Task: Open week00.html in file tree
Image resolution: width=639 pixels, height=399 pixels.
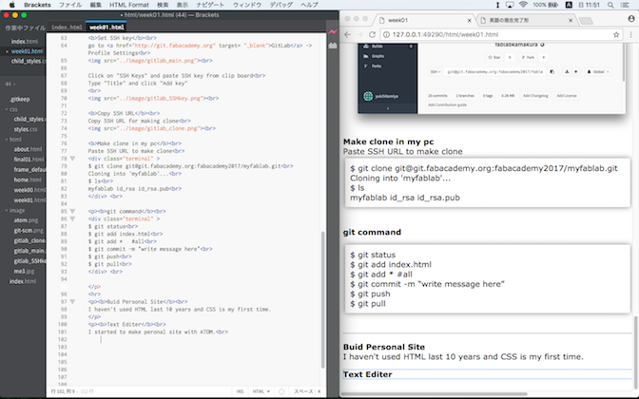Action: (x=29, y=190)
